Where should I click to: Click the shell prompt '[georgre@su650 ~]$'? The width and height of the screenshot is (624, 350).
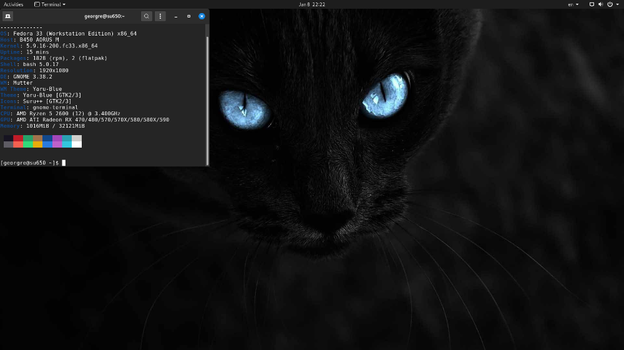pos(30,163)
